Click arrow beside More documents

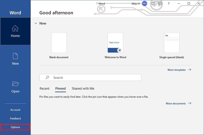189,103
